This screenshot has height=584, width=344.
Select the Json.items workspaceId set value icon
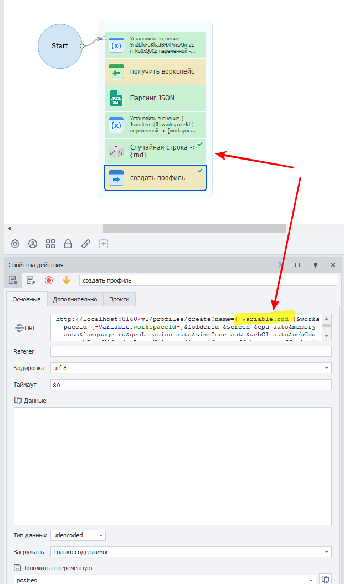pyautogui.click(x=116, y=125)
